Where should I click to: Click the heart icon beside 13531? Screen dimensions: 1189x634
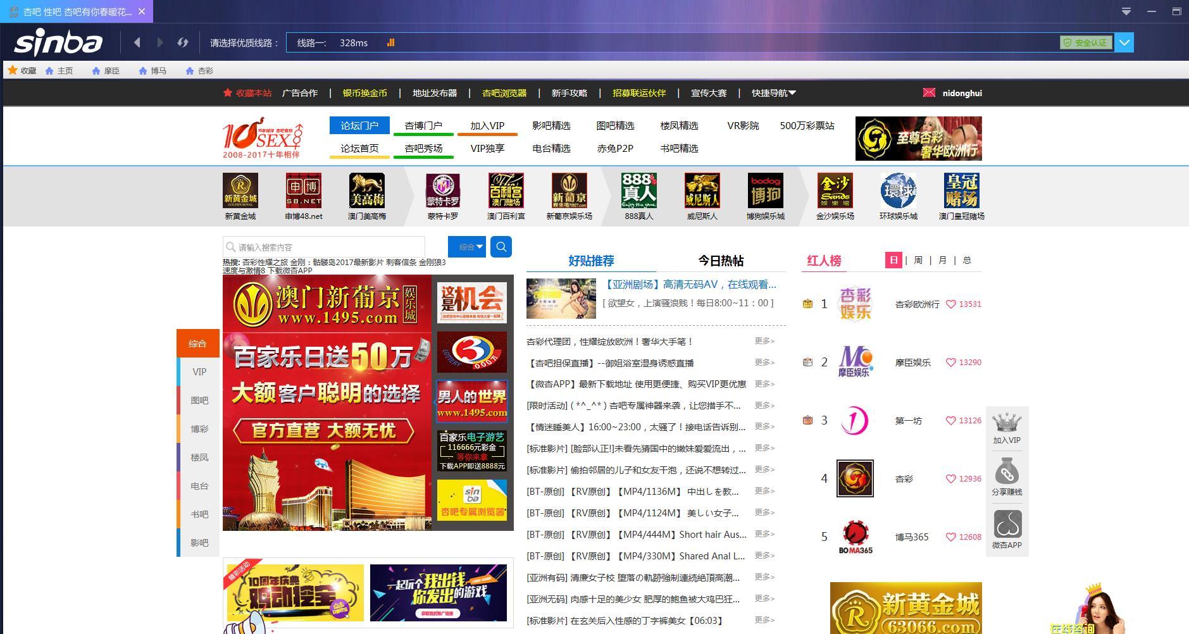[951, 304]
